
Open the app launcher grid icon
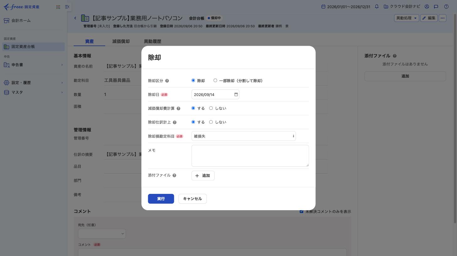(58, 7)
